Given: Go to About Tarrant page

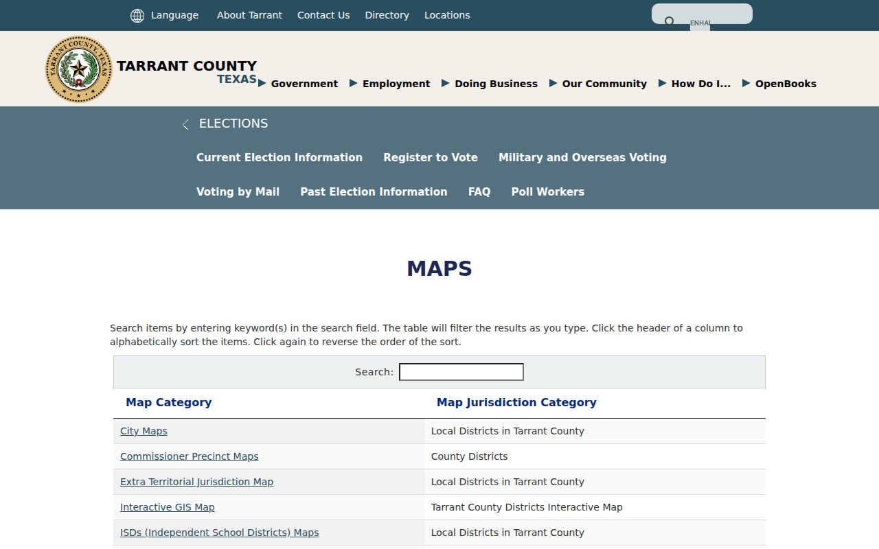Looking at the screenshot, I should [249, 15].
